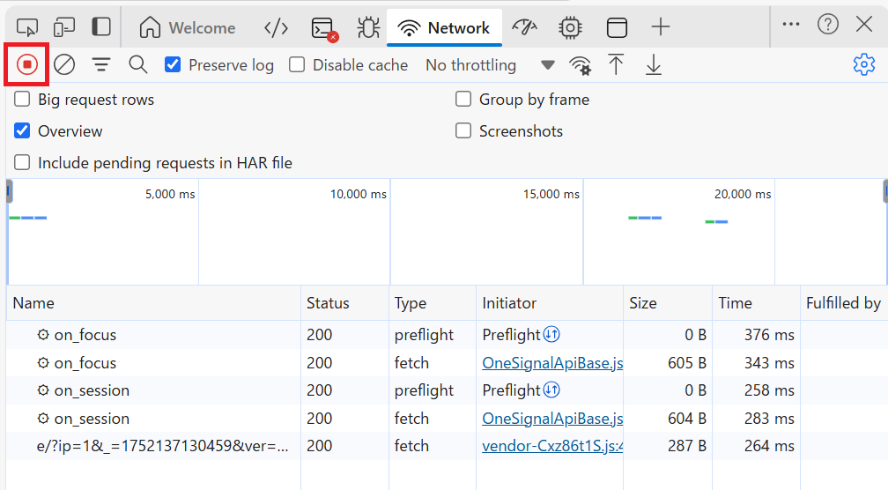Image resolution: width=888 pixels, height=490 pixels.
Task: Uncheck the Preserve log checkbox
Action: click(174, 64)
